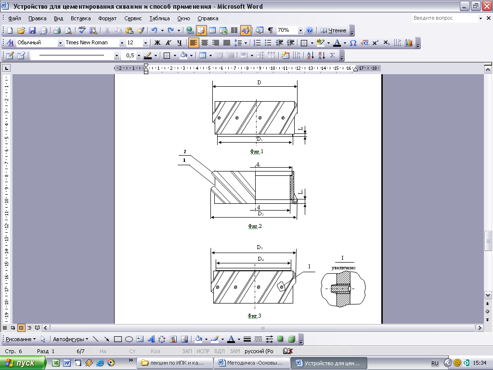Open the equation editor square-root icon
This screenshot has width=493, height=370.
tap(364, 43)
